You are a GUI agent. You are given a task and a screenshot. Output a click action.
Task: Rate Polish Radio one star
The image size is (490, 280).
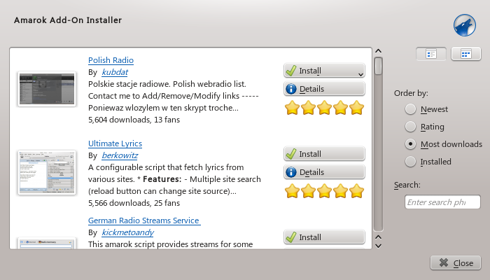(292, 108)
